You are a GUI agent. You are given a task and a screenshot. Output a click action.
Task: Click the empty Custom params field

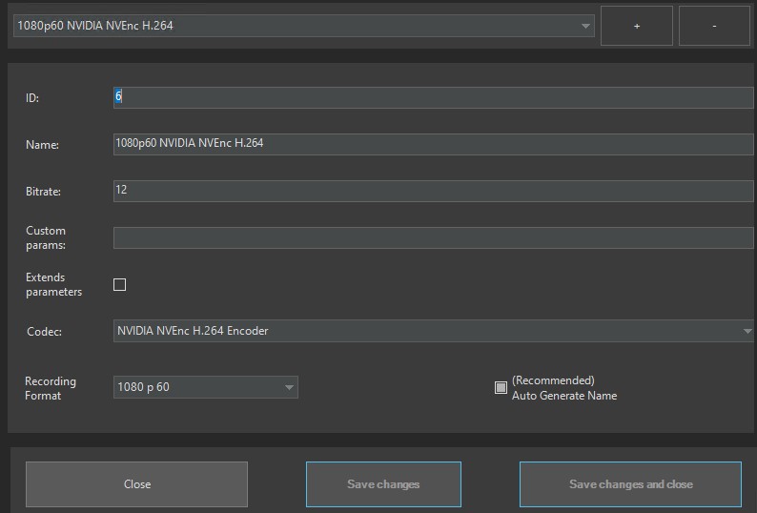tap(434, 237)
